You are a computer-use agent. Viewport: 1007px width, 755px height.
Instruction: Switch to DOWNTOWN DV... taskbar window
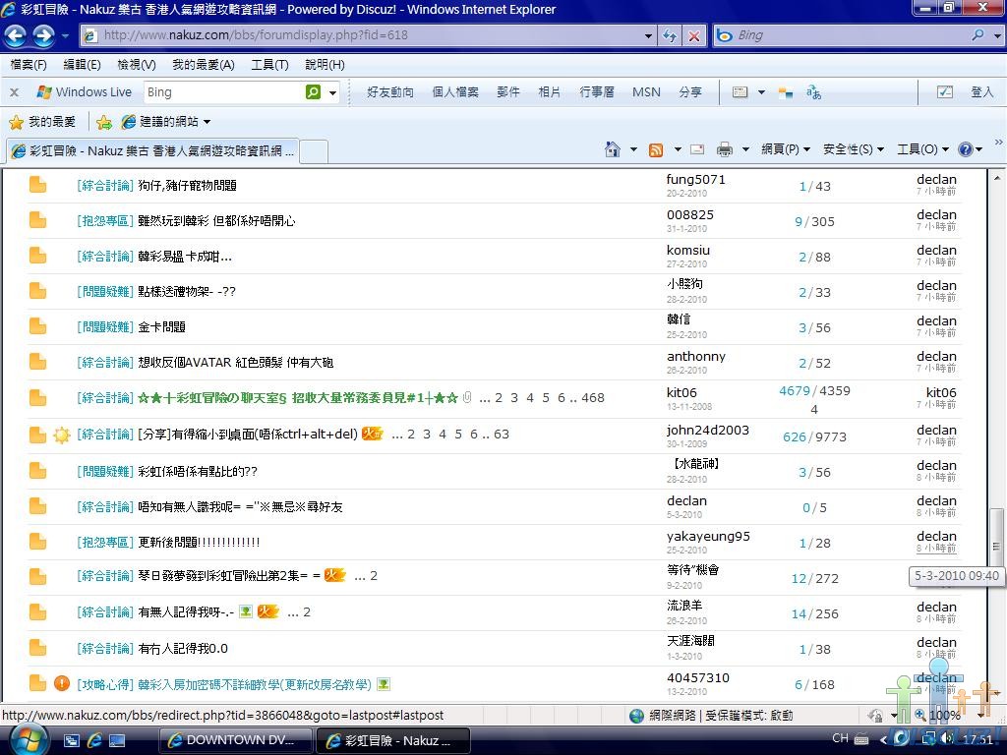(235, 740)
